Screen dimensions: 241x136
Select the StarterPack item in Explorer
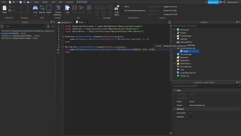pos(185,60)
